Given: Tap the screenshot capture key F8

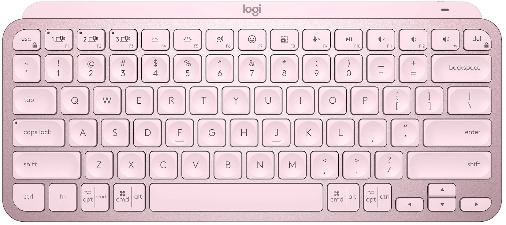Looking at the screenshot, I should 284,40.
